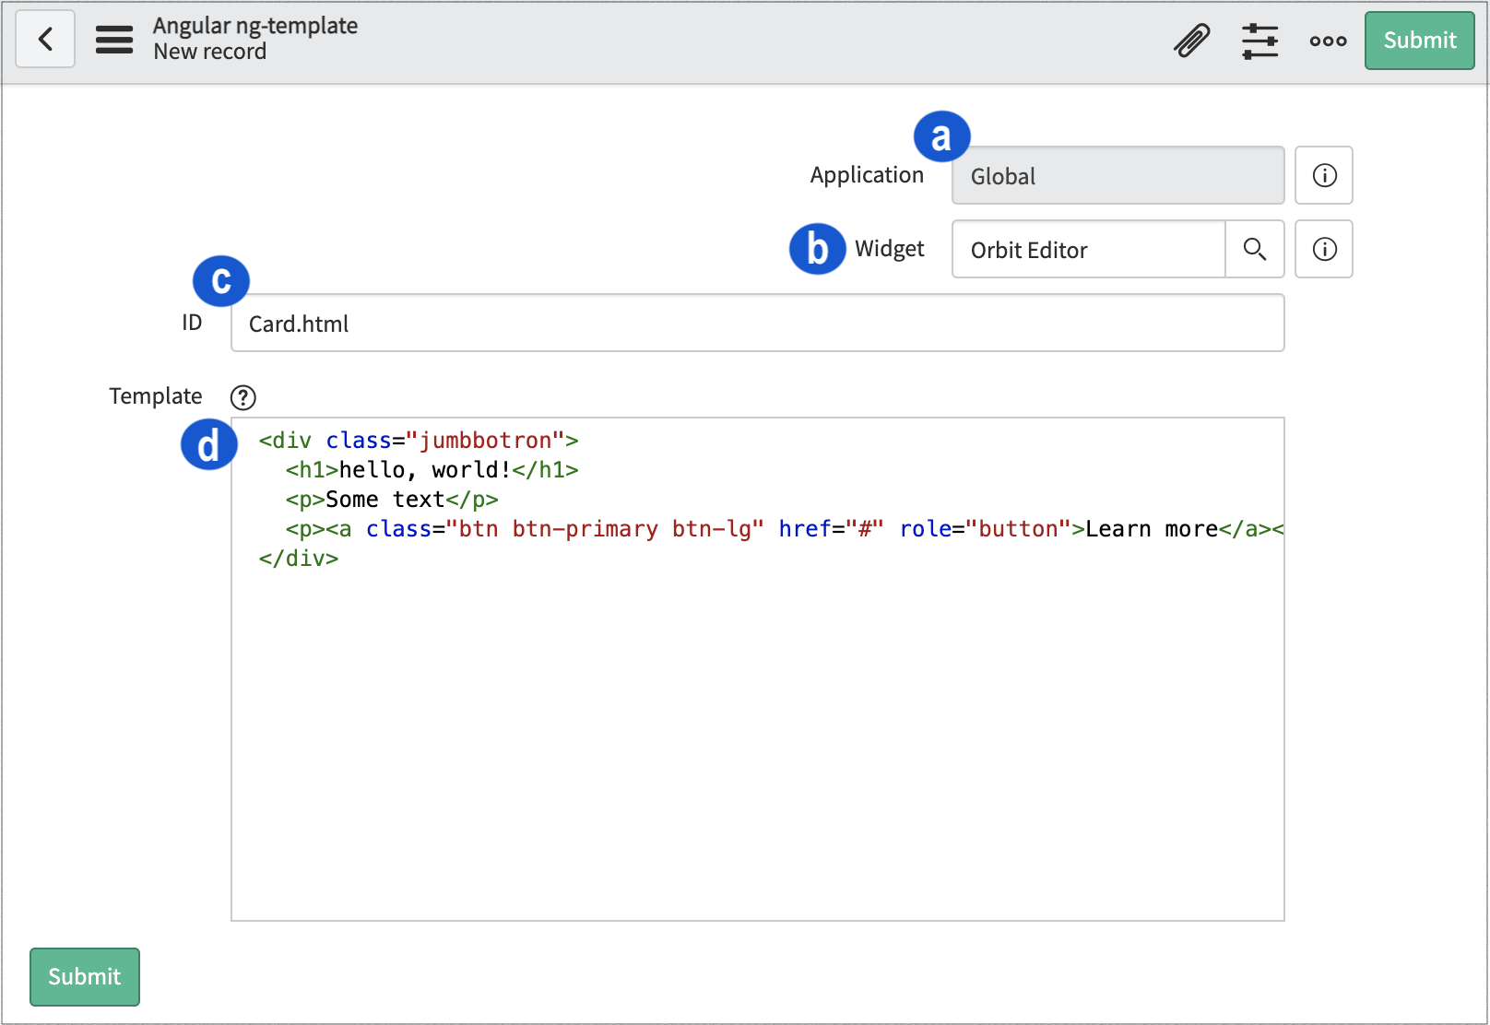Open help for the Template field
This screenshot has height=1025, width=1490.
click(x=242, y=397)
